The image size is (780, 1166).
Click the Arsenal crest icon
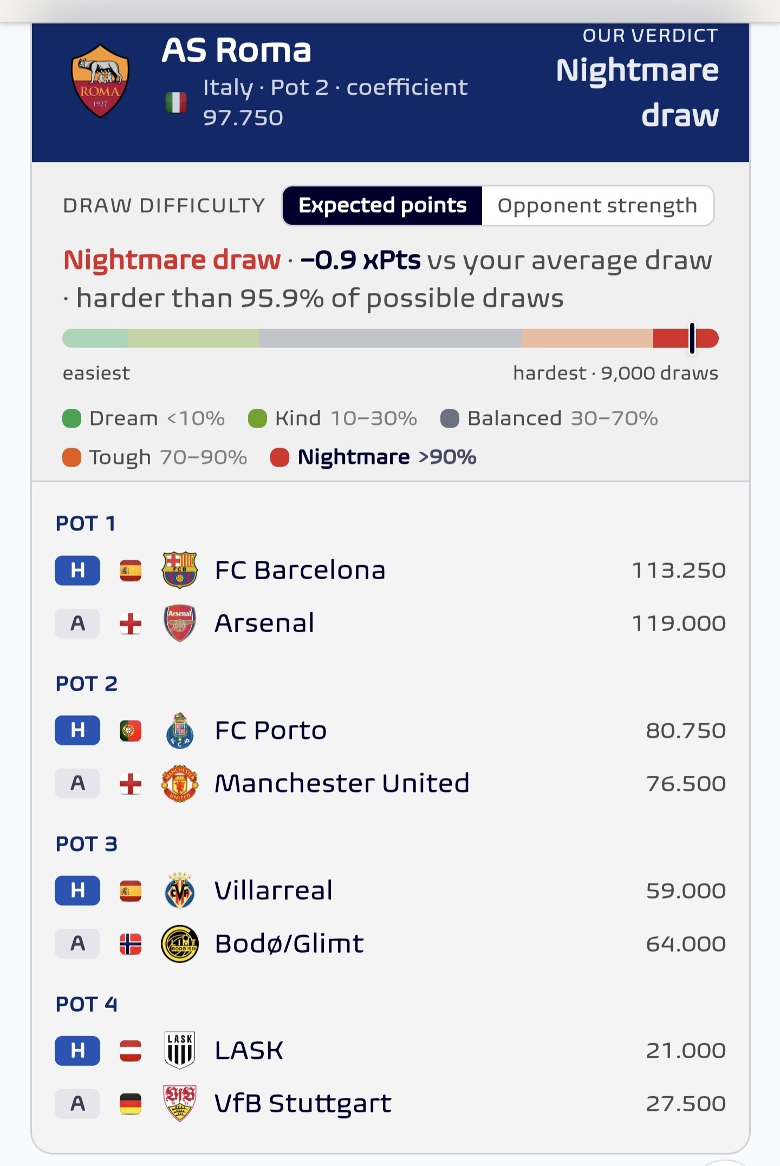click(x=179, y=623)
